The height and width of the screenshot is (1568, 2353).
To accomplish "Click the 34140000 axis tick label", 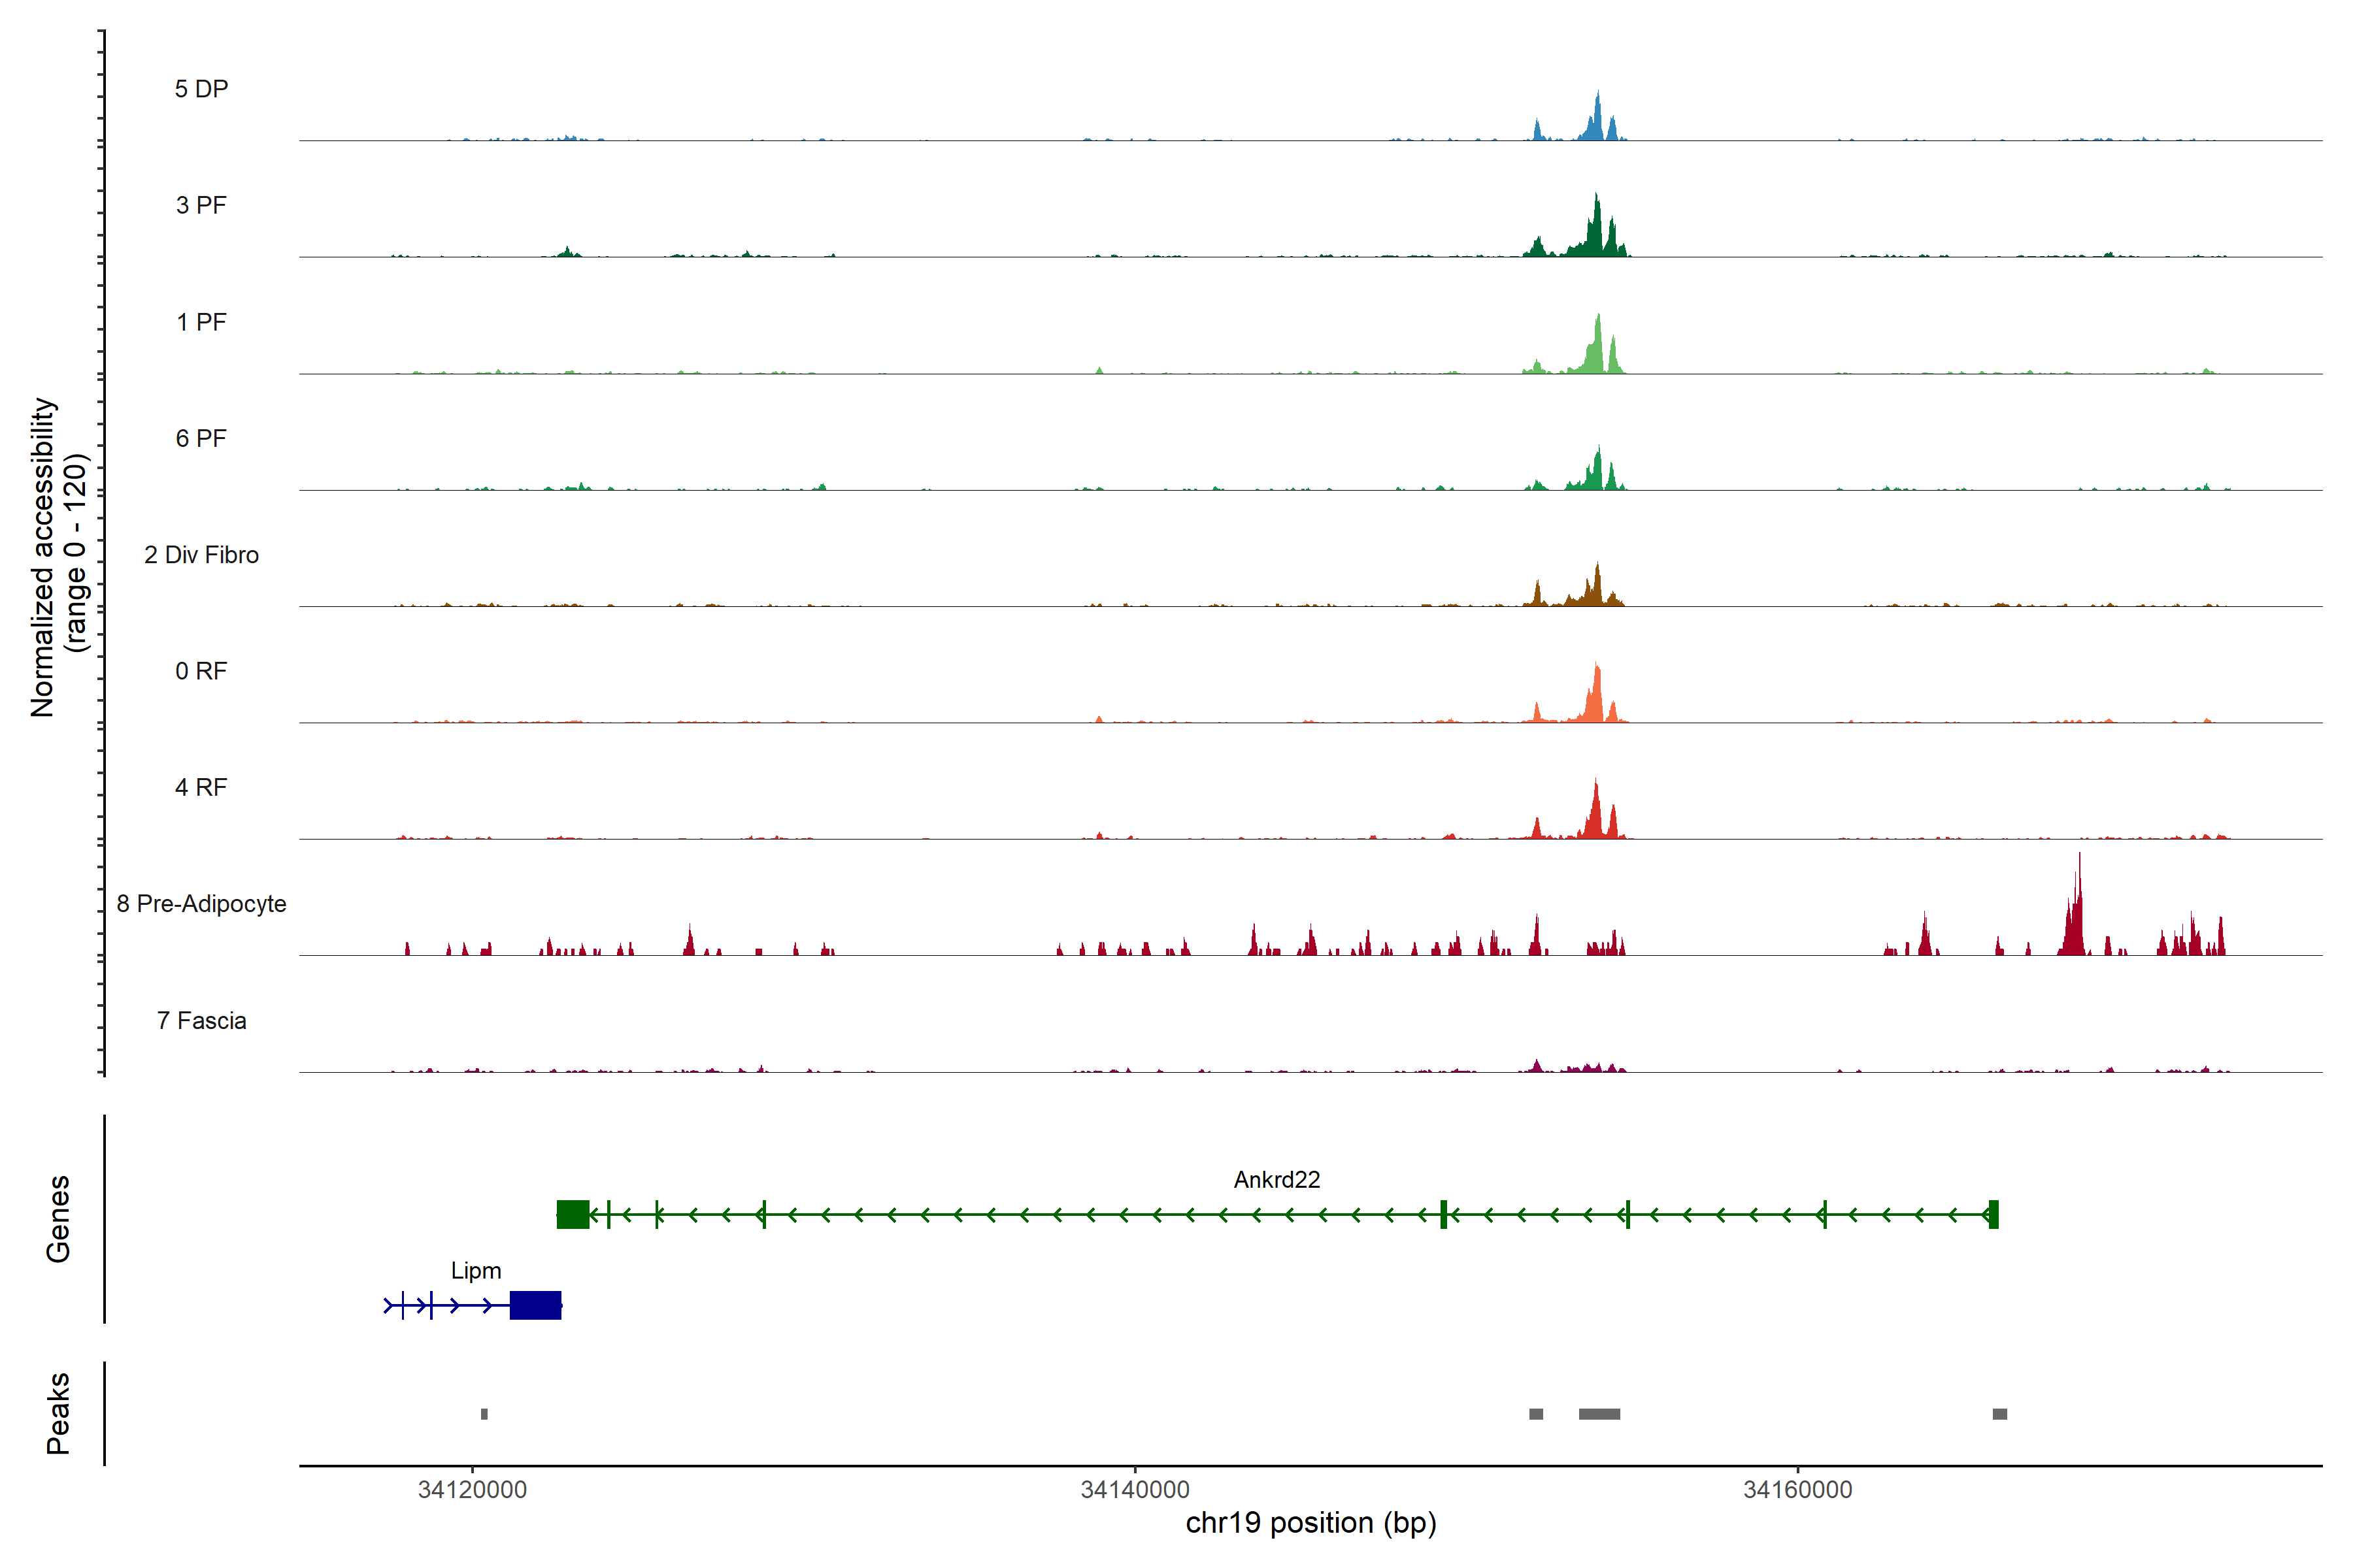I will pos(1135,1490).
